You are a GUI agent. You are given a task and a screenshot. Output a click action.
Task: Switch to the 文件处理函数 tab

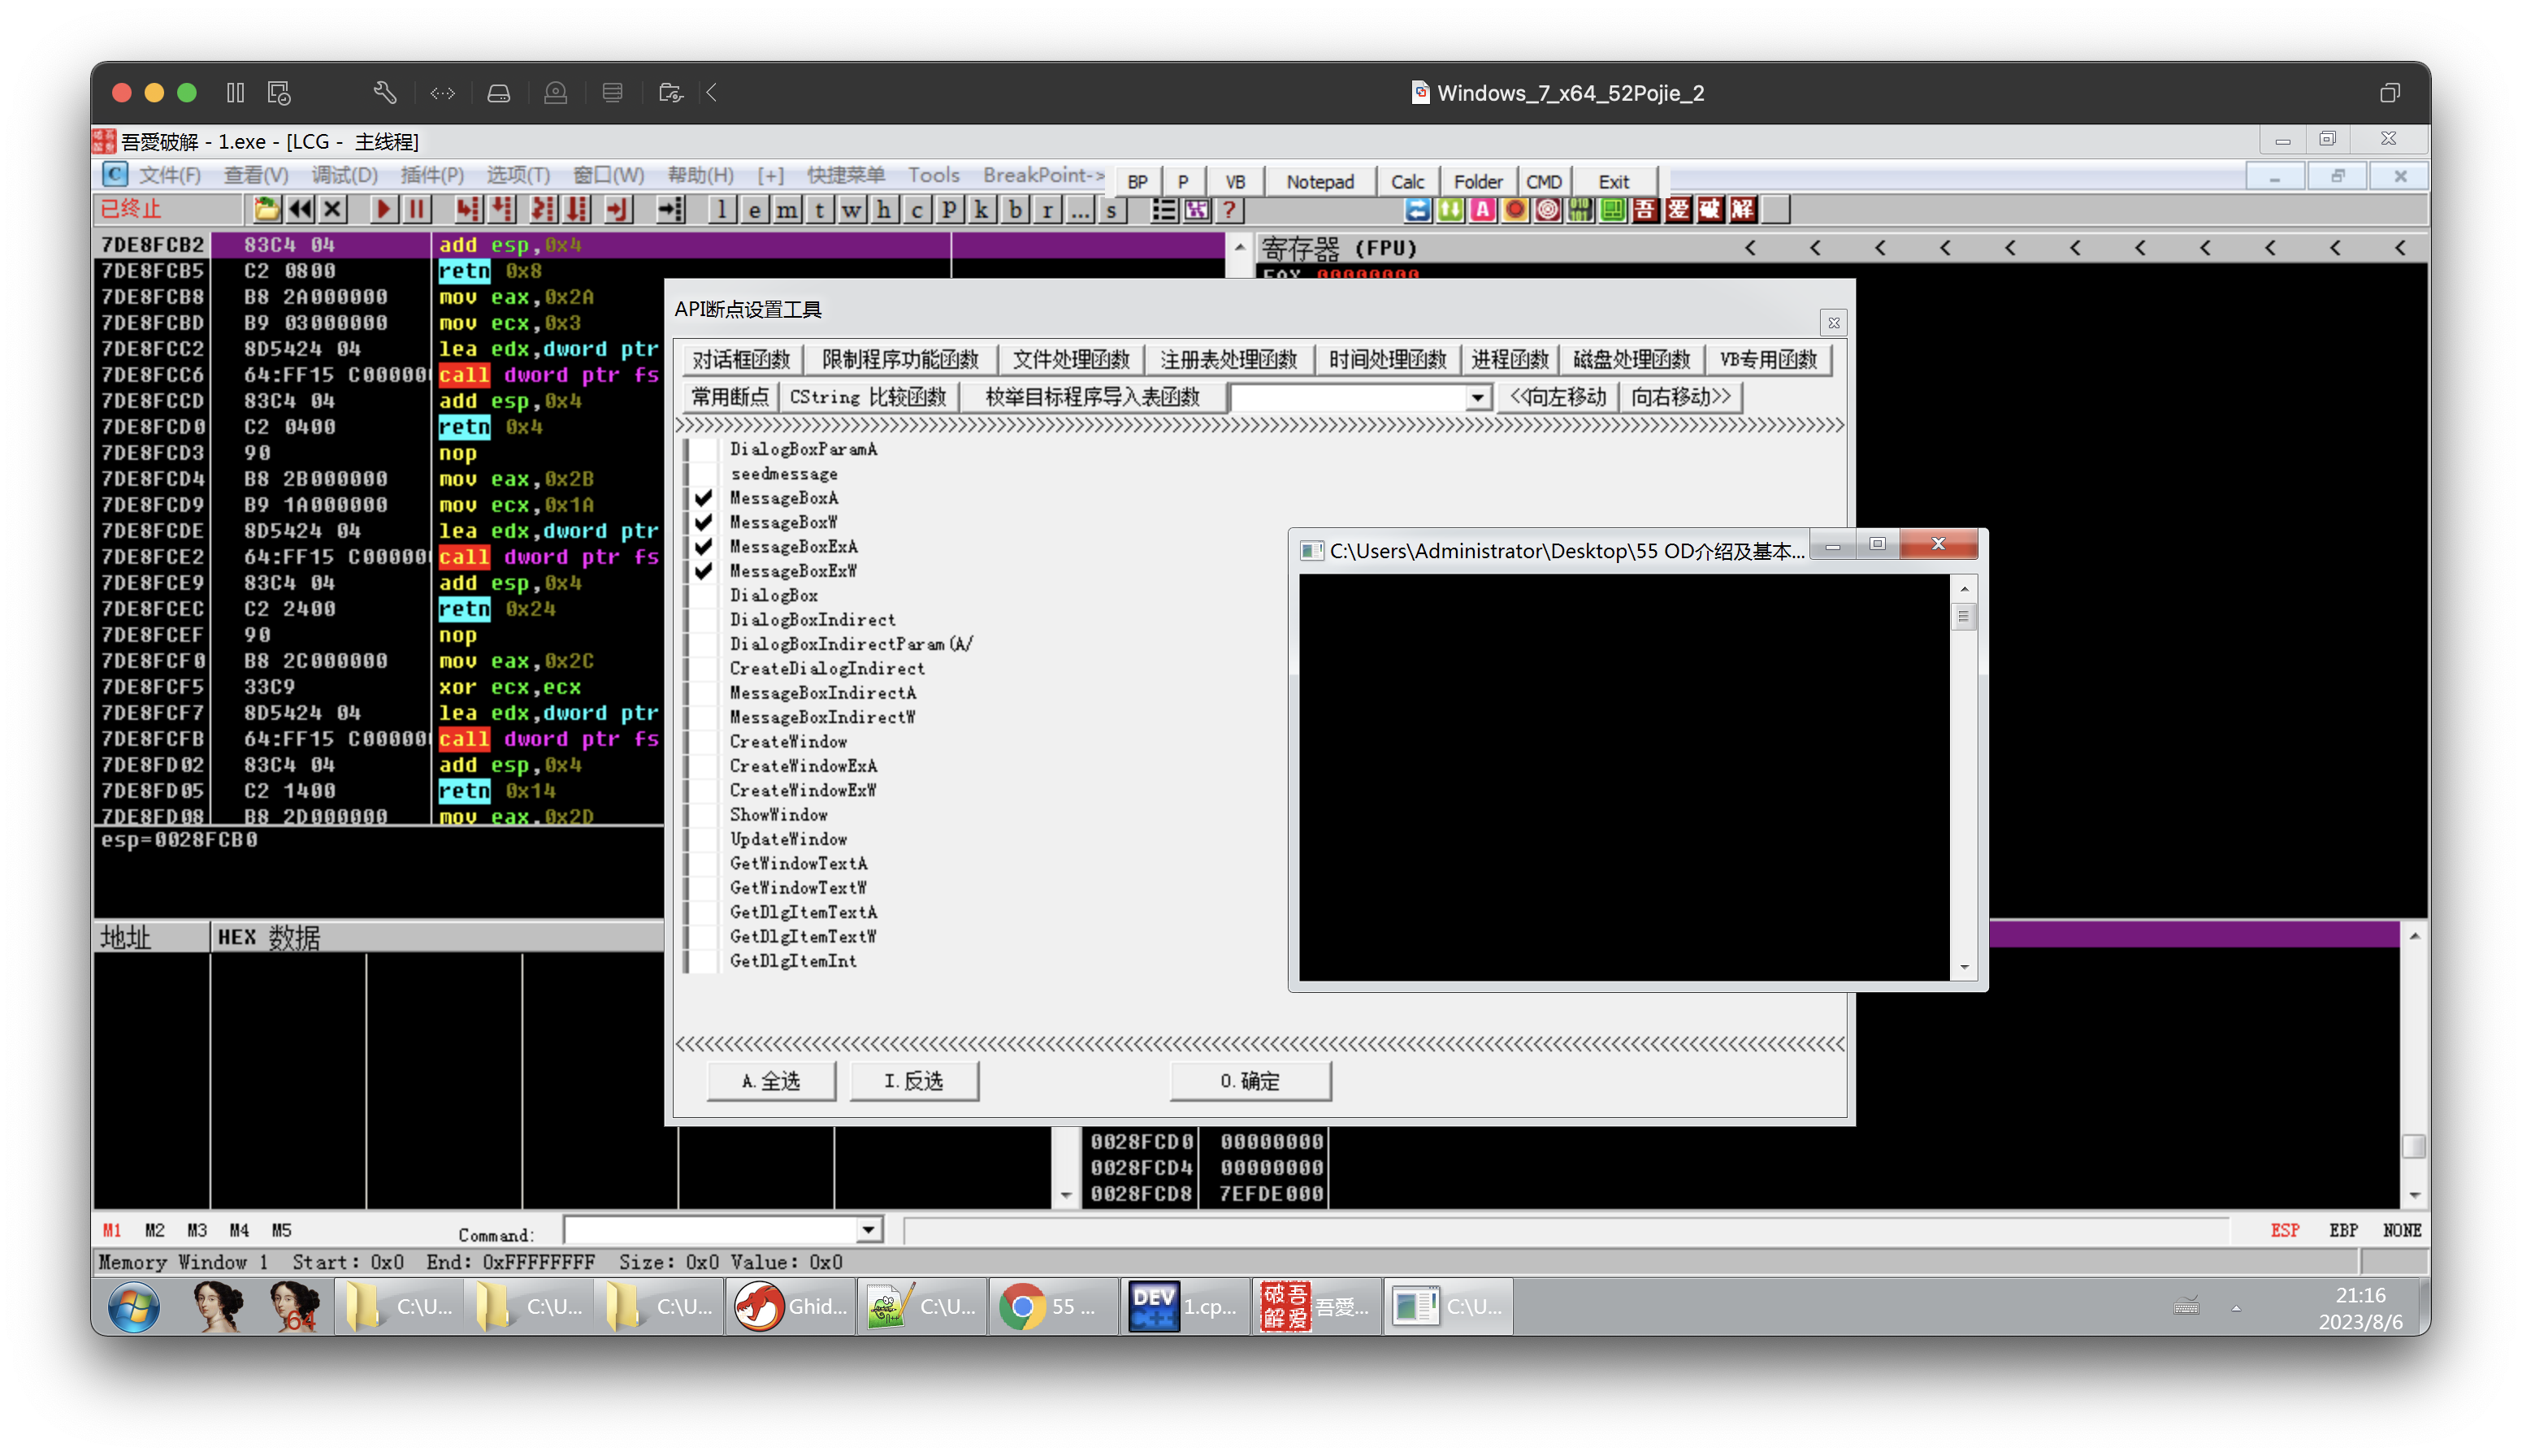(1071, 360)
